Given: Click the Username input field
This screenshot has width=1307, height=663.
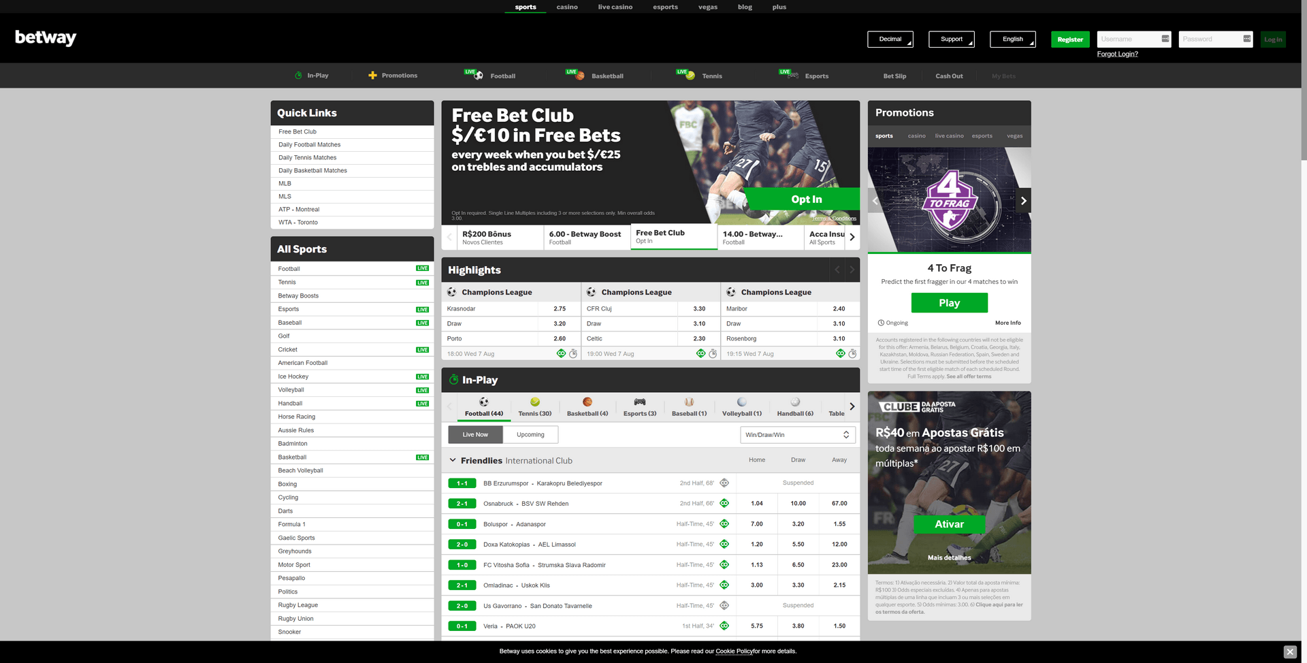Looking at the screenshot, I should 1134,39.
